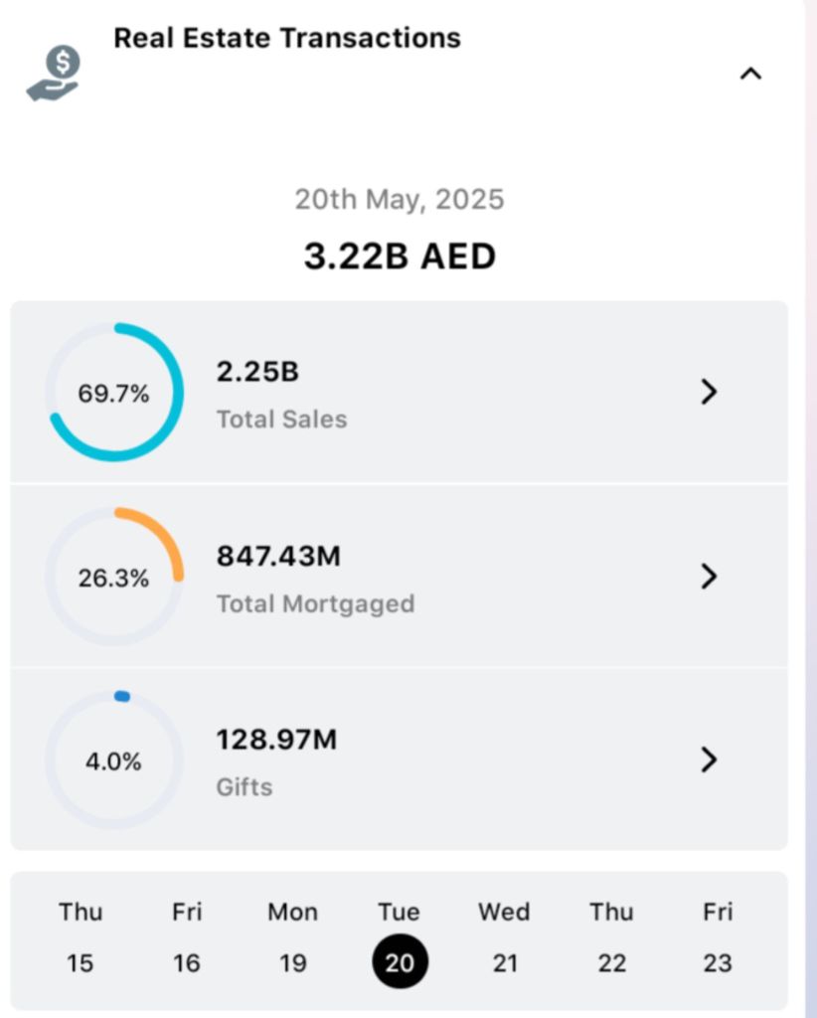Open Total Mortgaged details chevron
817x1018 pixels.
709,577
